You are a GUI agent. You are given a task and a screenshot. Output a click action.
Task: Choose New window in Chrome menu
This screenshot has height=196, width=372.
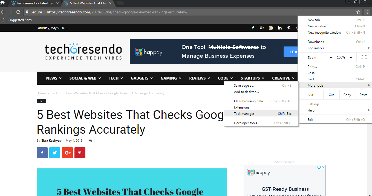[335, 26]
